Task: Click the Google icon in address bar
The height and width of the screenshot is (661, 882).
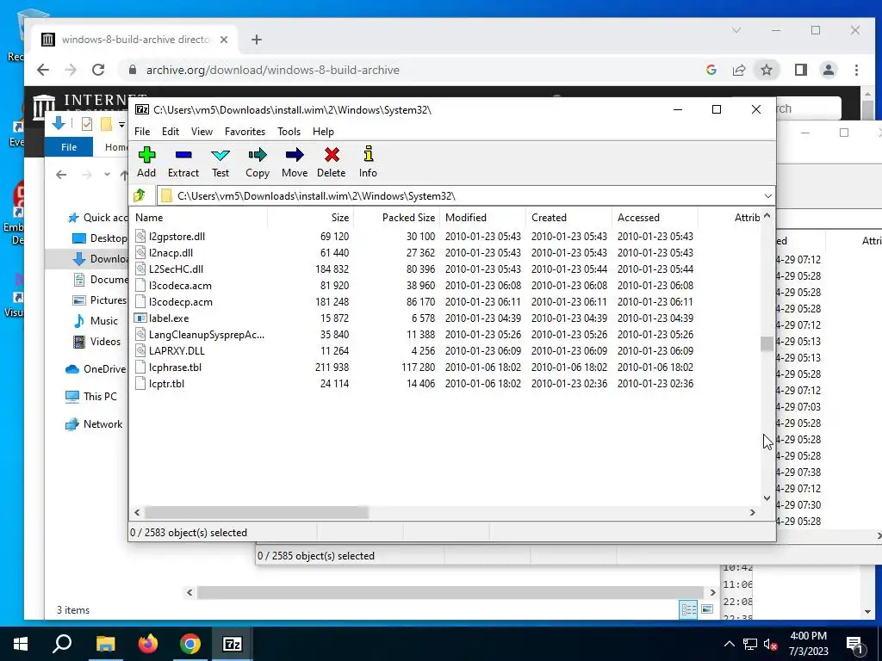Action: pos(711,70)
